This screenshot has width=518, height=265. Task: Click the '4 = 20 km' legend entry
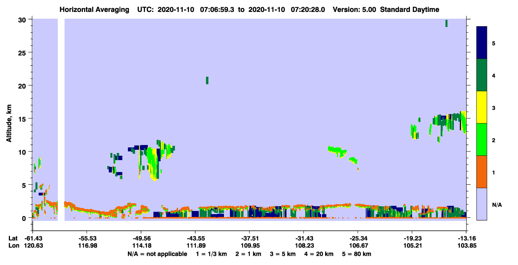click(319, 254)
